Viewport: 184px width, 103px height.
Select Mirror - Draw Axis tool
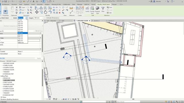click(50, 8)
